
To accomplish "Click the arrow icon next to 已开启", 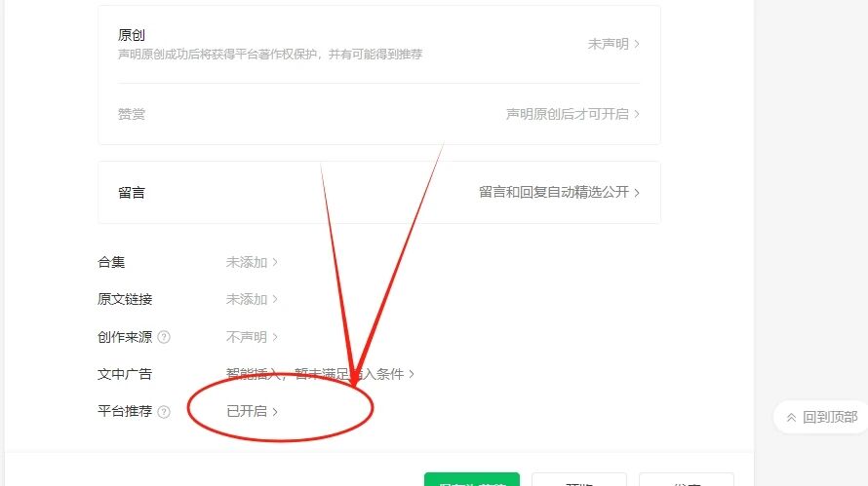I will pyautogui.click(x=275, y=411).
